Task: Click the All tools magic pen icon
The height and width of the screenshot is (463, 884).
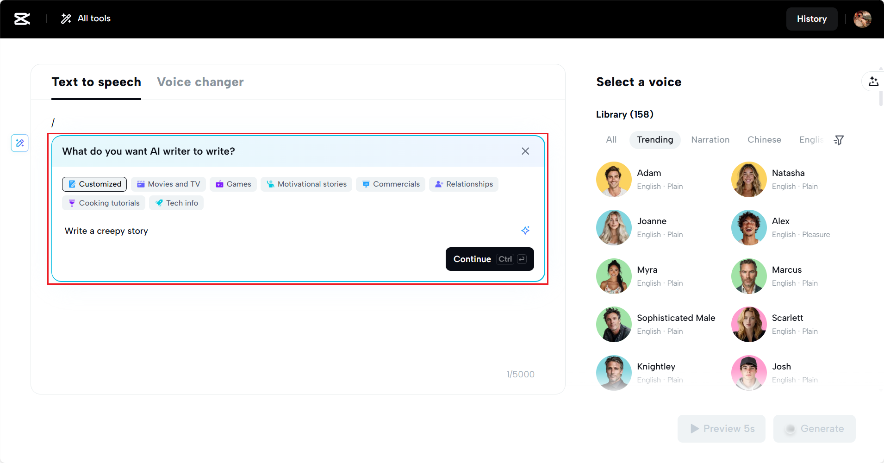Action: [66, 19]
